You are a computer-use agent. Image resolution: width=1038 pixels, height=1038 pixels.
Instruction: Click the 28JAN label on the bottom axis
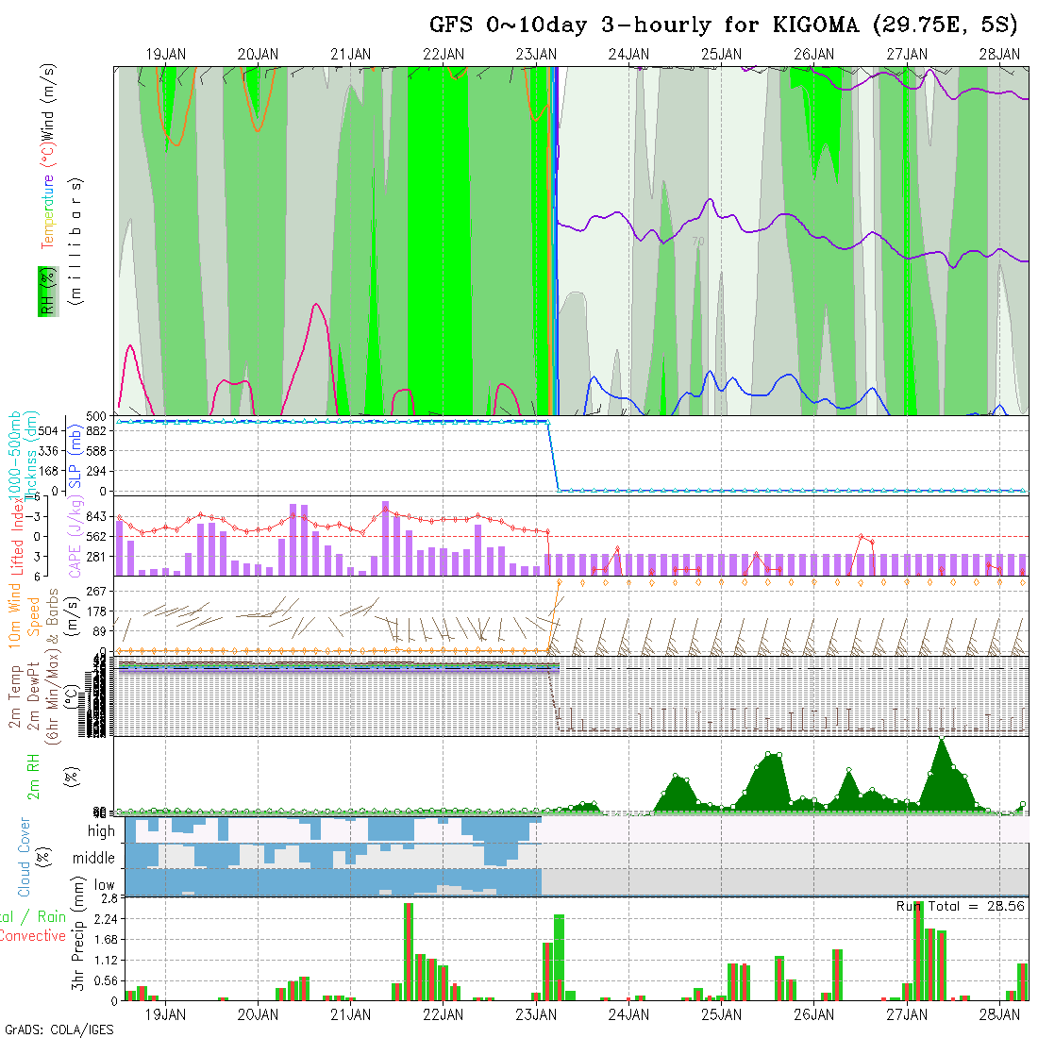tap(998, 1014)
